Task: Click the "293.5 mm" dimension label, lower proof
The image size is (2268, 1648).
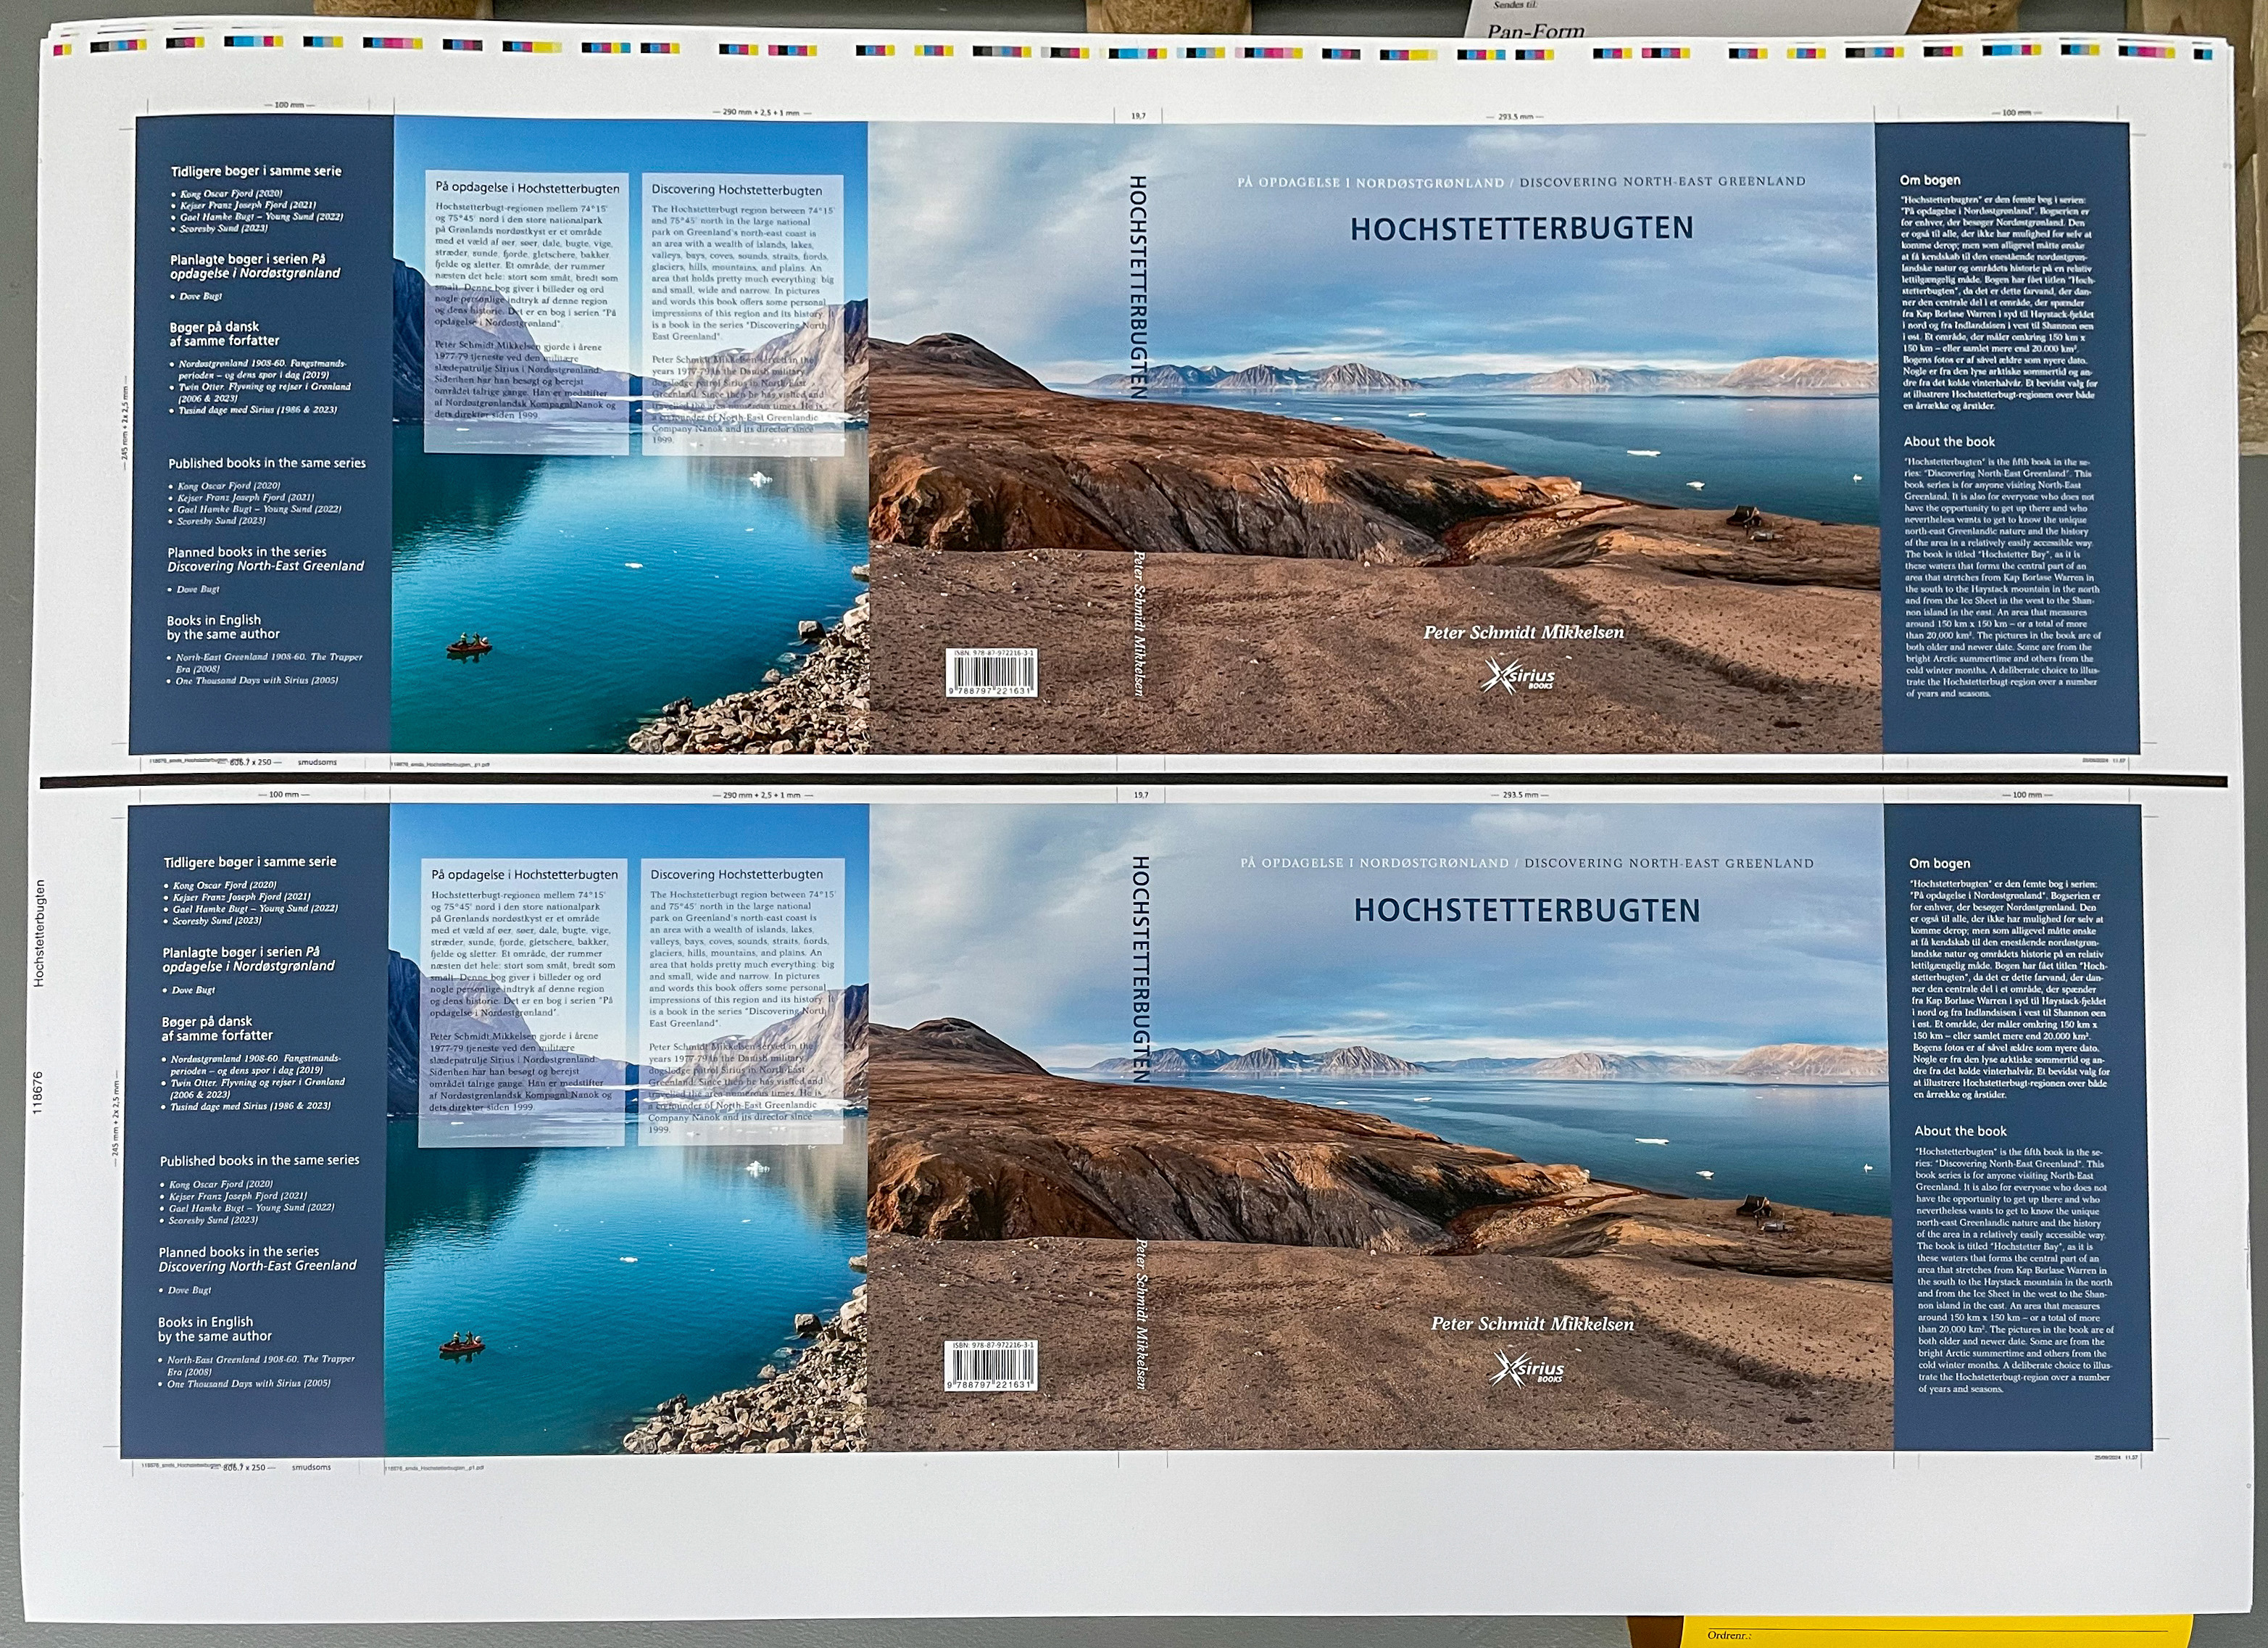Action: pos(1520,795)
